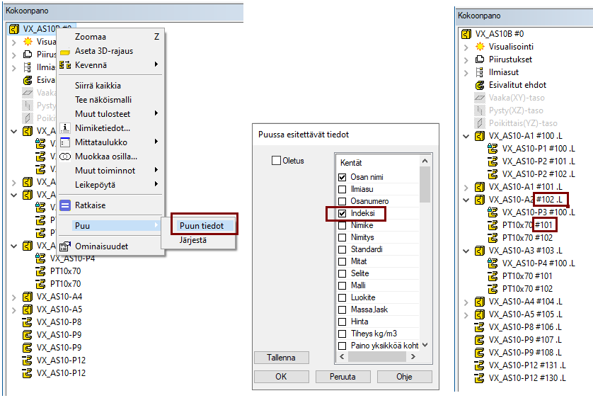593x398 pixels.
Task: Enable the Nimike field checkbox
Action: tap(342, 225)
